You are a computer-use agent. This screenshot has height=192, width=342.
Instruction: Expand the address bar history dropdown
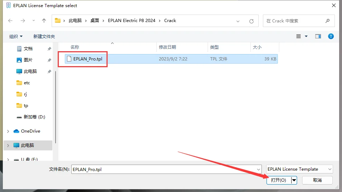point(238,21)
